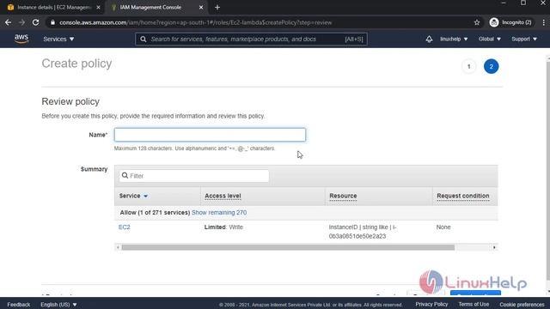
Task: Click the site lock icon in address bar
Action: [x=52, y=22]
